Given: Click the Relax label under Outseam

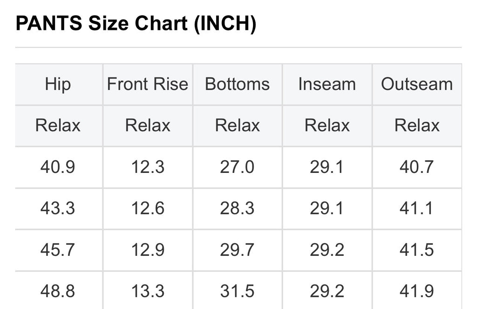Looking at the screenshot, I should pyautogui.click(x=417, y=125).
